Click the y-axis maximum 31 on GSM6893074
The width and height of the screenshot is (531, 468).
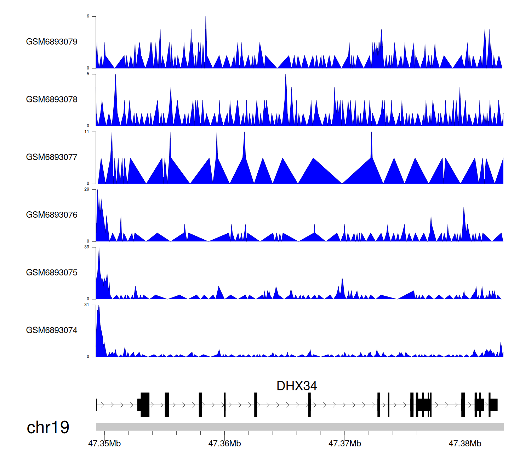tap(87, 305)
